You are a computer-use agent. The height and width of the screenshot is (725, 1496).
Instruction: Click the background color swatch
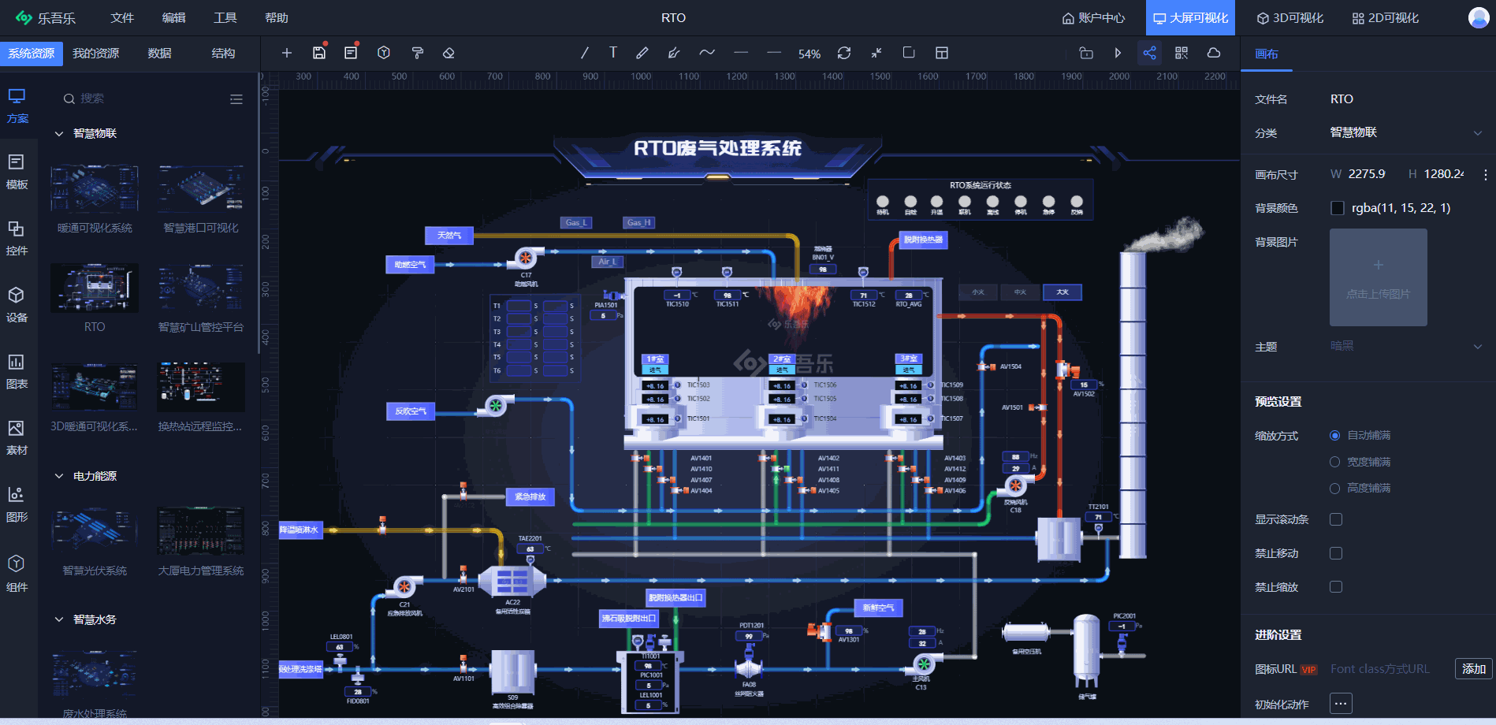1337,207
